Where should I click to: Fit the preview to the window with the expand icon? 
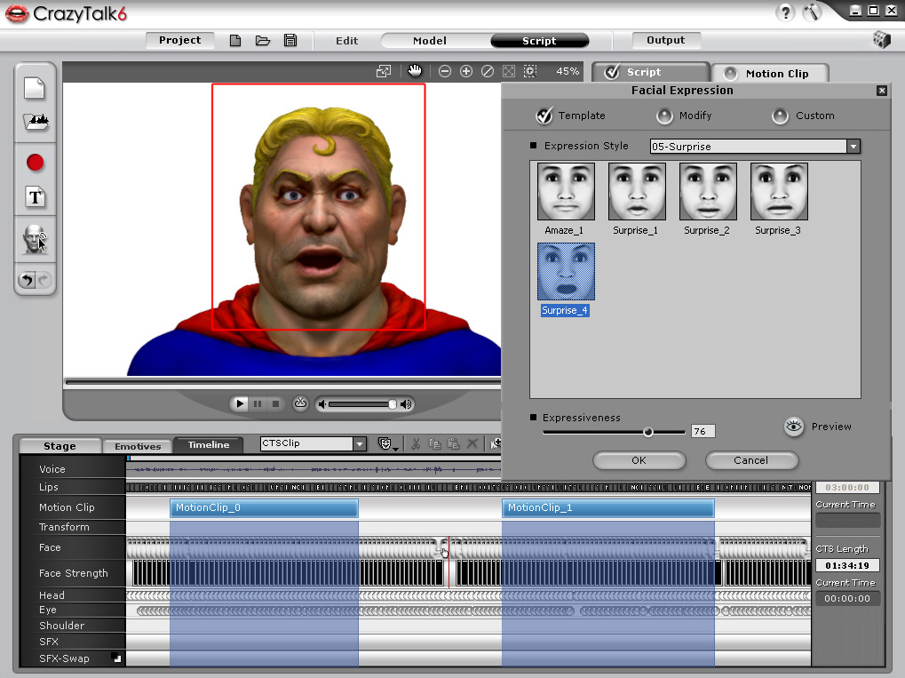pyautogui.click(x=509, y=71)
